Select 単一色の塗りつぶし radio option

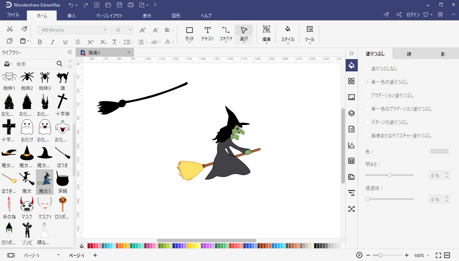pos(368,82)
